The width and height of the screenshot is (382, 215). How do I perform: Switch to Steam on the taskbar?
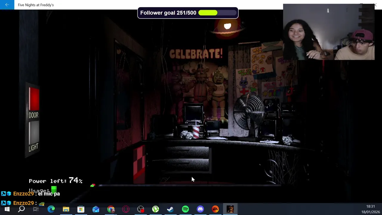170,209
